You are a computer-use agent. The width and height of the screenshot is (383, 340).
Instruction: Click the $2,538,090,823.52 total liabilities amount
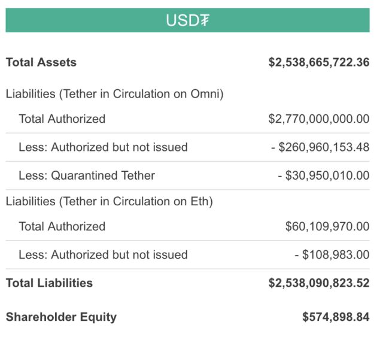pyautogui.click(x=318, y=283)
